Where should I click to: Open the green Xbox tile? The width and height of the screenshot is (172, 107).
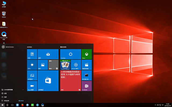(x=87, y=54)
